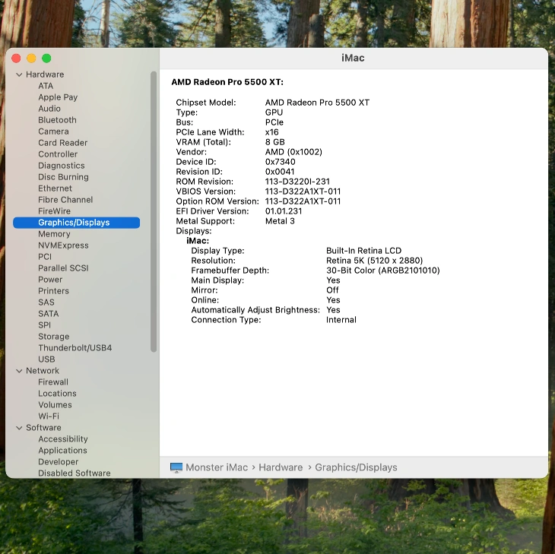This screenshot has width=555, height=554.
Task: Click Hardware in the bottom path bar
Action: [281, 467]
